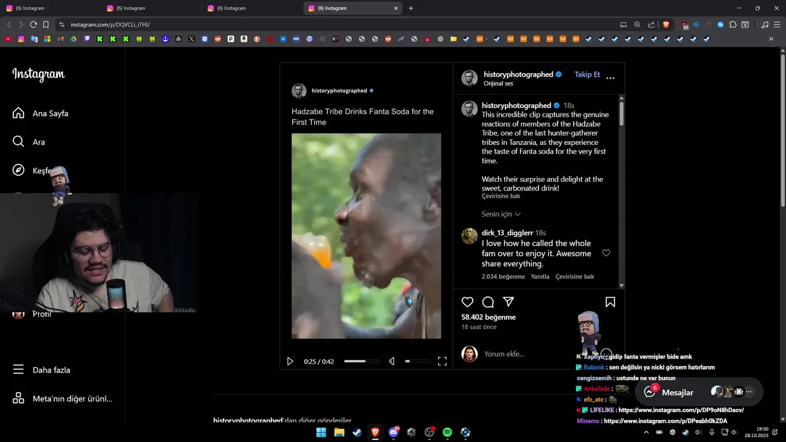
Task: Click Çevirisine bak under the caption
Action: coord(501,196)
